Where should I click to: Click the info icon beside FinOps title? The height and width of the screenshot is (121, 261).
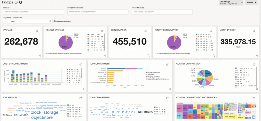point(16,2)
